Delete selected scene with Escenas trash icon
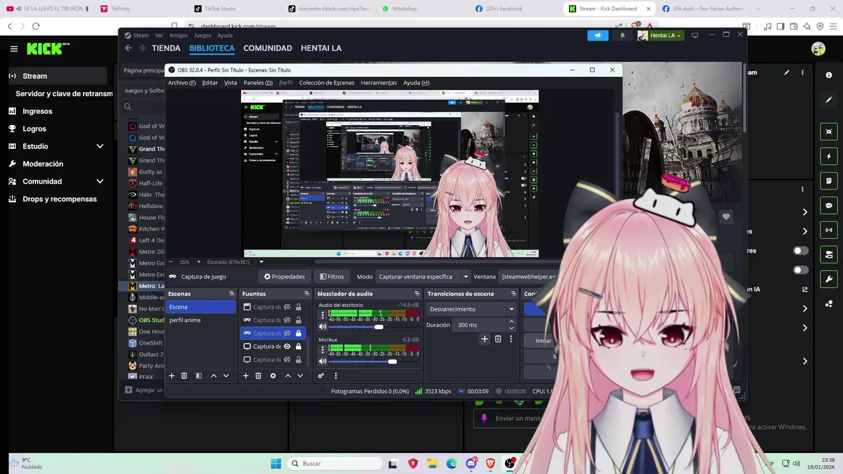The width and height of the screenshot is (843, 474). (x=184, y=376)
